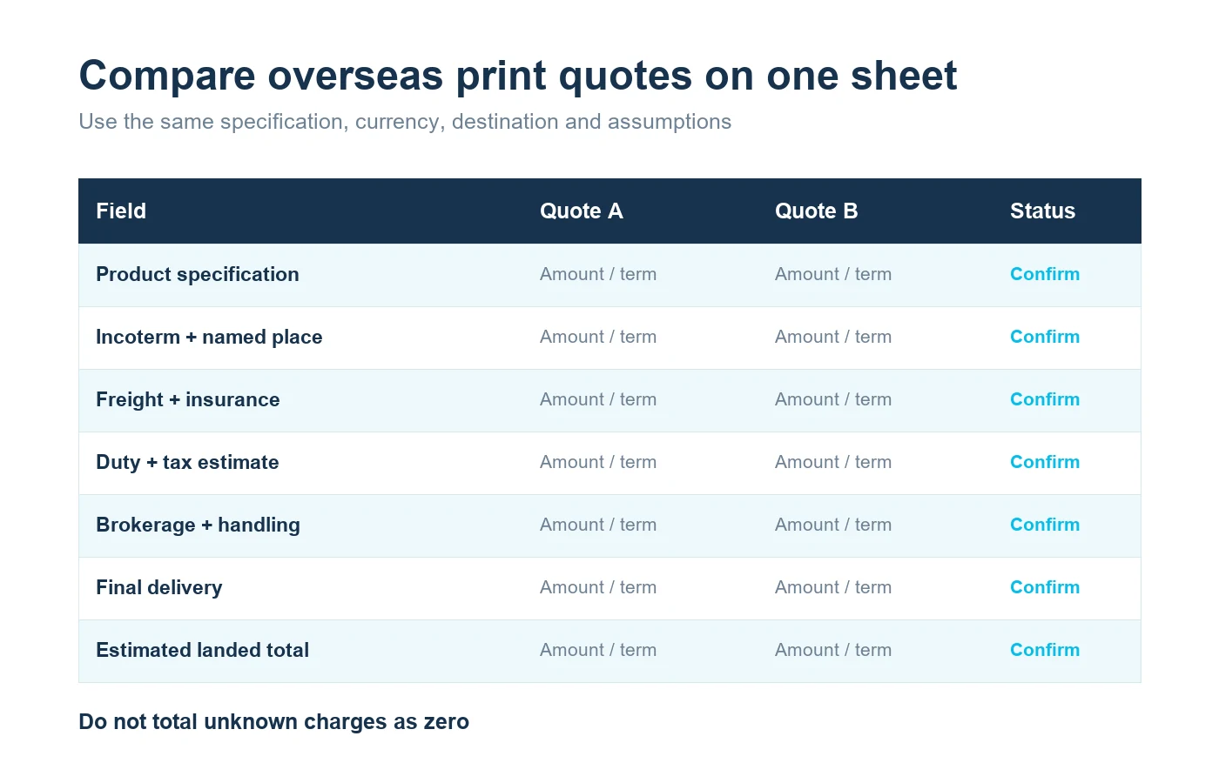Click Confirm for Final delivery
Screen dimensions: 1219x783
(x=1044, y=587)
